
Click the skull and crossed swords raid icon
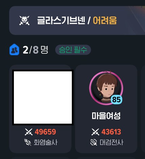coord(24,20)
